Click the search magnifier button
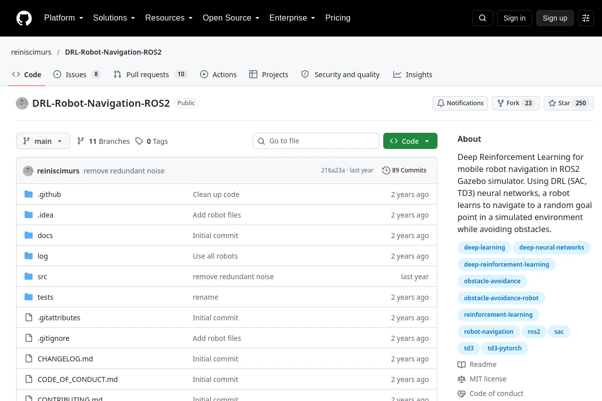This screenshot has width=602, height=401. (483, 18)
